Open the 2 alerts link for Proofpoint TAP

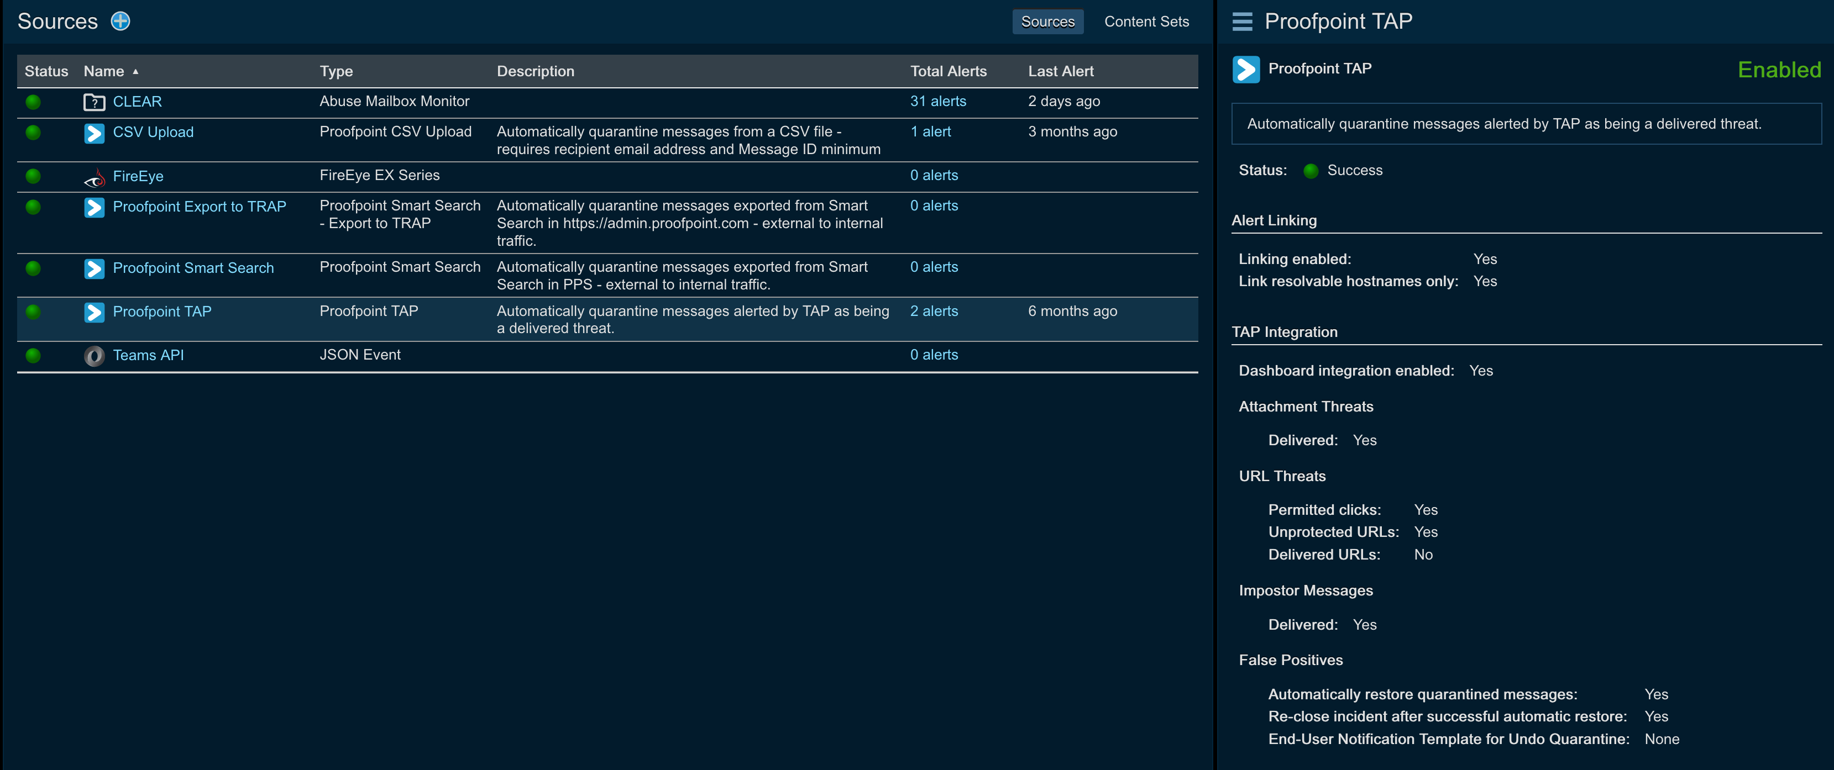click(934, 312)
